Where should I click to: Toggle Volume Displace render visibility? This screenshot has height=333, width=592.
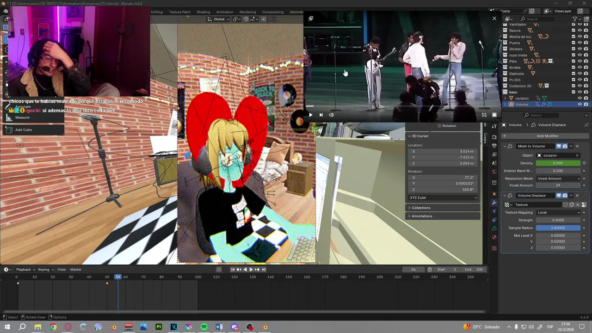coord(565,196)
